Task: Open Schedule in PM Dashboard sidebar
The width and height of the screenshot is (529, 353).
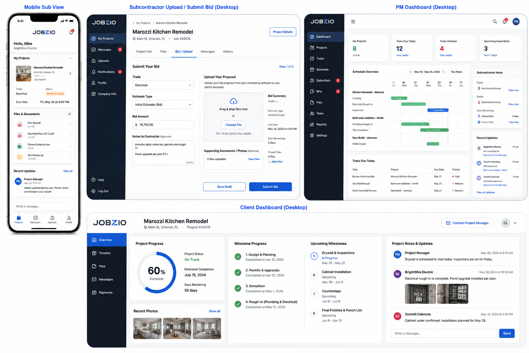Action: coord(325,69)
